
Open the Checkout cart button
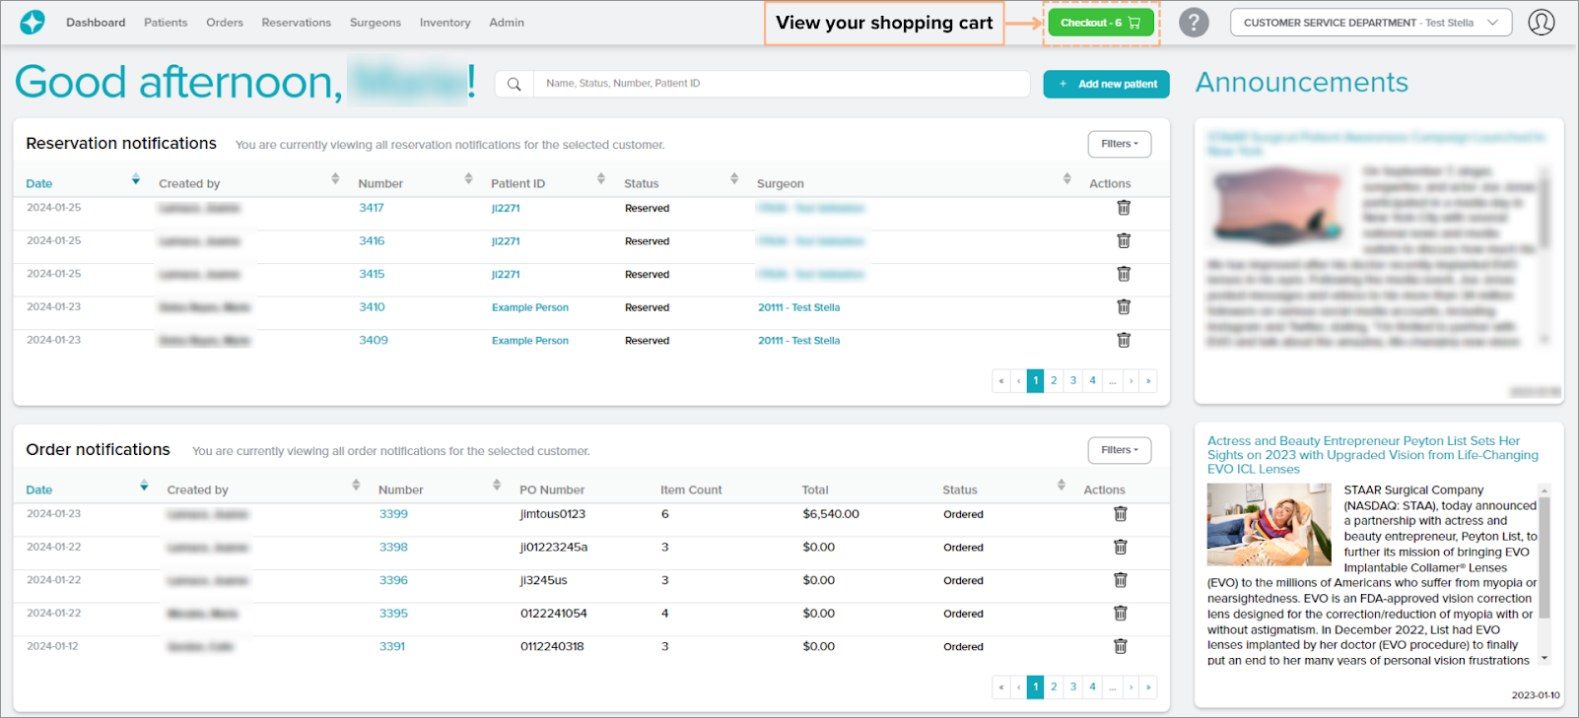1100,23
